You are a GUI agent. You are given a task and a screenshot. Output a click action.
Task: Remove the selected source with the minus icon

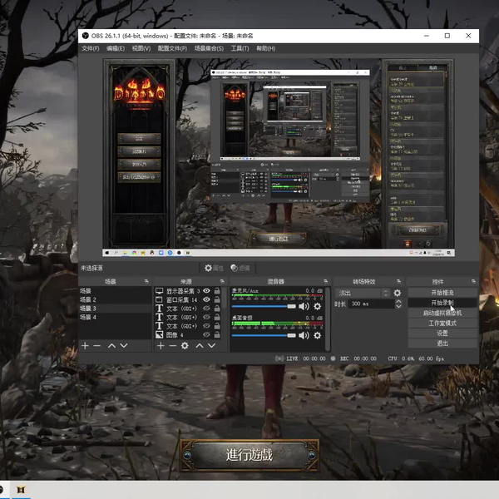click(x=172, y=346)
